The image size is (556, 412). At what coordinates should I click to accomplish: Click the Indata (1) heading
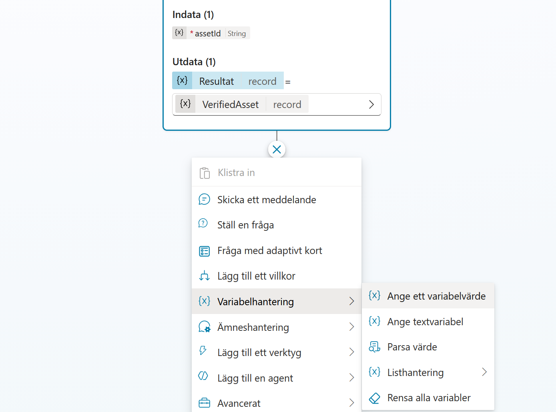(x=193, y=14)
